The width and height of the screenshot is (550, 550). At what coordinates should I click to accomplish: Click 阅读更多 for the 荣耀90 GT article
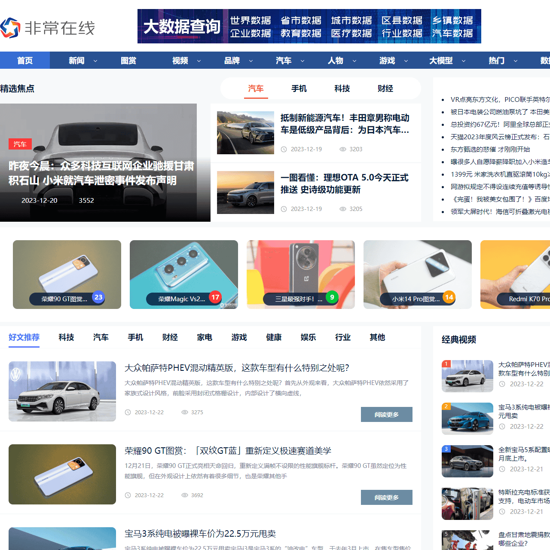click(387, 498)
